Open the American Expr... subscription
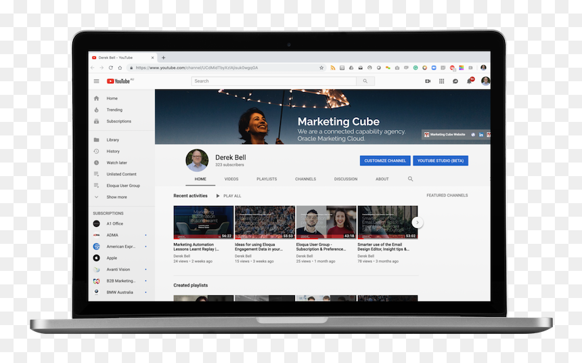 (122, 247)
